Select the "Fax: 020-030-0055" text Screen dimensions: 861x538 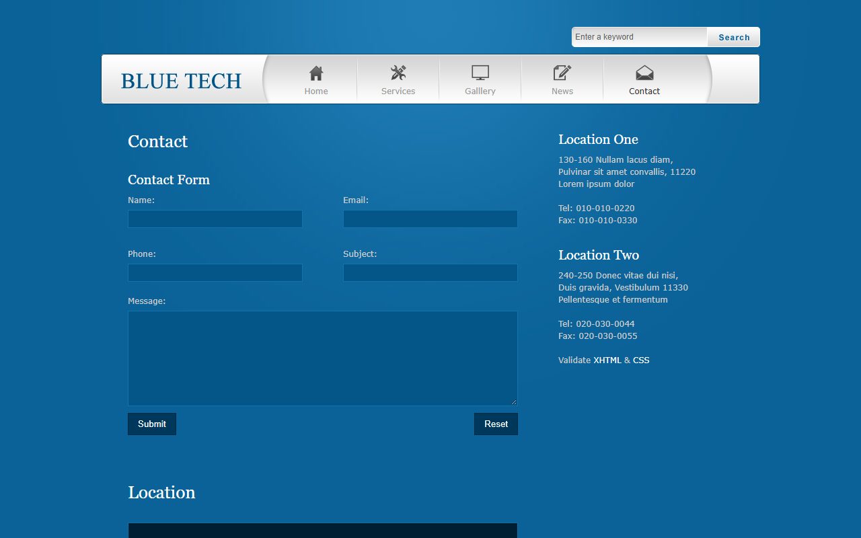coord(598,336)
